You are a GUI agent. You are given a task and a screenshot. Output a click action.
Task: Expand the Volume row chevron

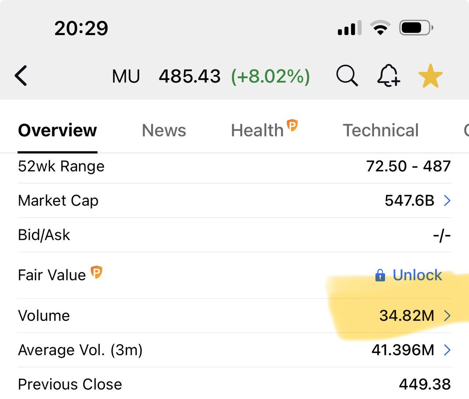click(447, 315)
